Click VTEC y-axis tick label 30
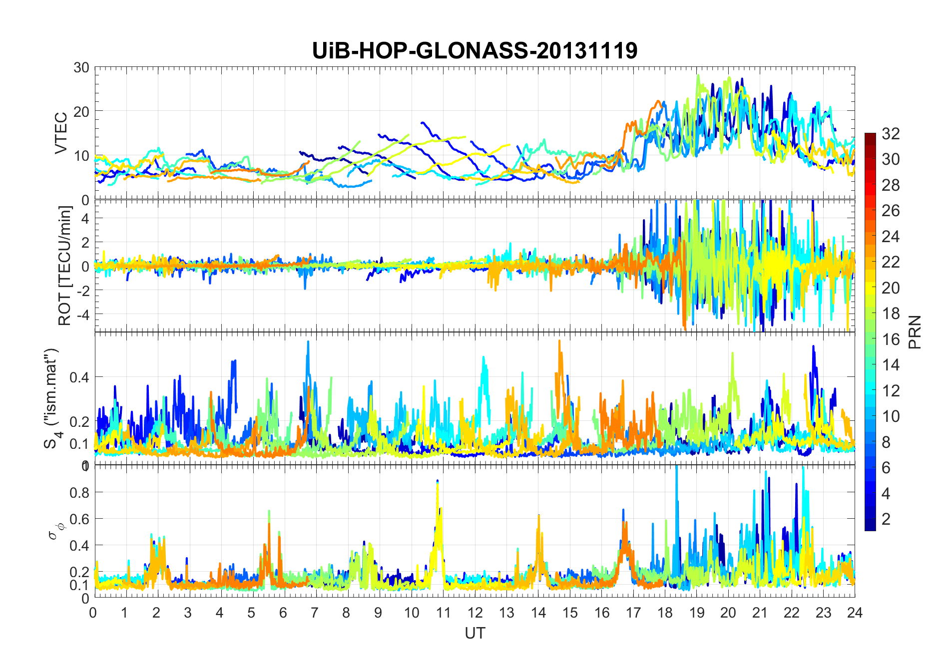 click(x=81, y=67)
